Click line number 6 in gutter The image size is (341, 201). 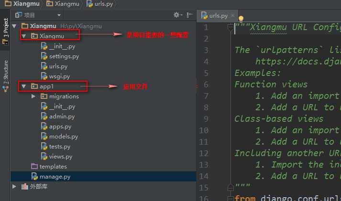(x=206, y=85)
